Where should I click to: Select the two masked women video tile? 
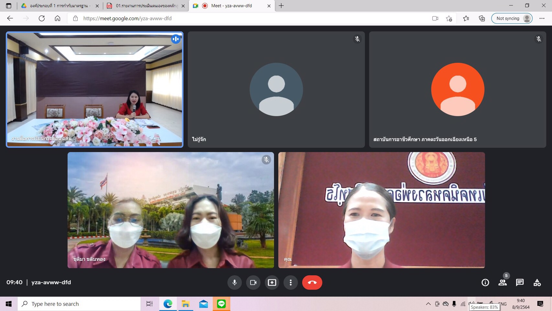coord(171,210)
